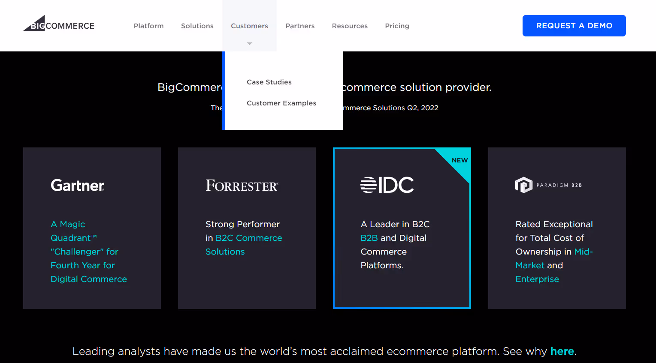Click the REQUEST A DEMO button
The image size is (656, 363).
pyautogui.click(x=574, y=25)
